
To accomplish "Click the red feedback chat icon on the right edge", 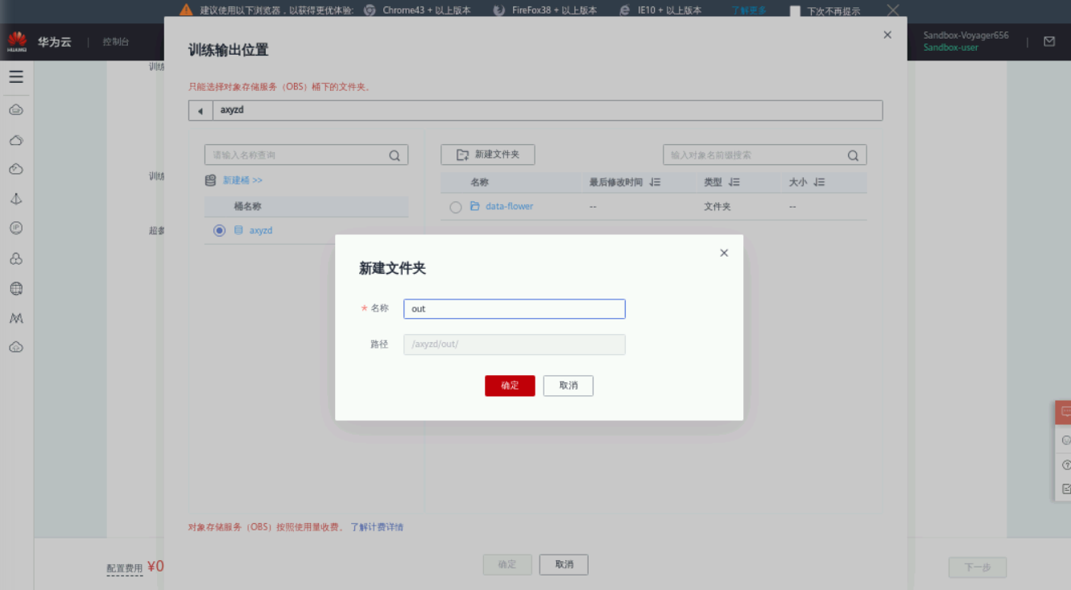I will [1064, 412].
